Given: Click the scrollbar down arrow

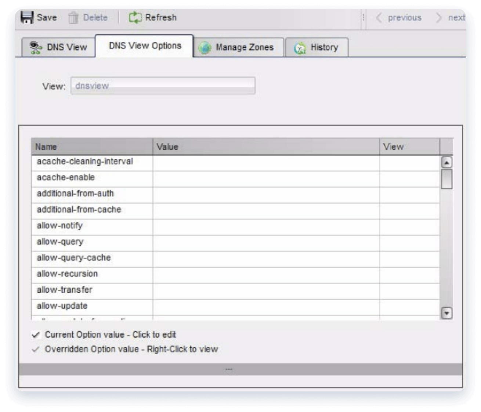Looking at the screenshot, I should point(446,313).
